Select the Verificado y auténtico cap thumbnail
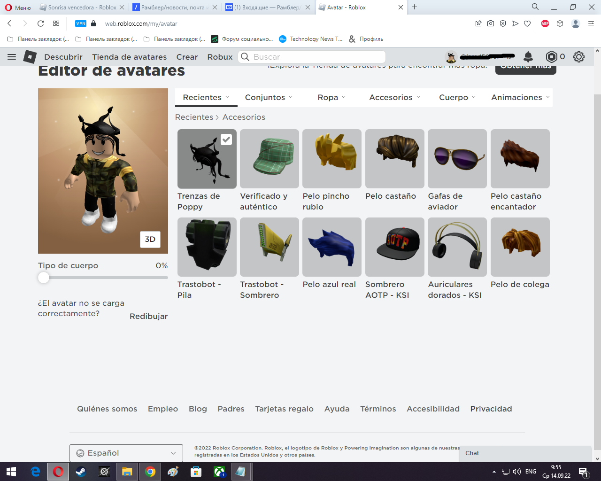This screenshot has width=601, height=481. point(270,159)
